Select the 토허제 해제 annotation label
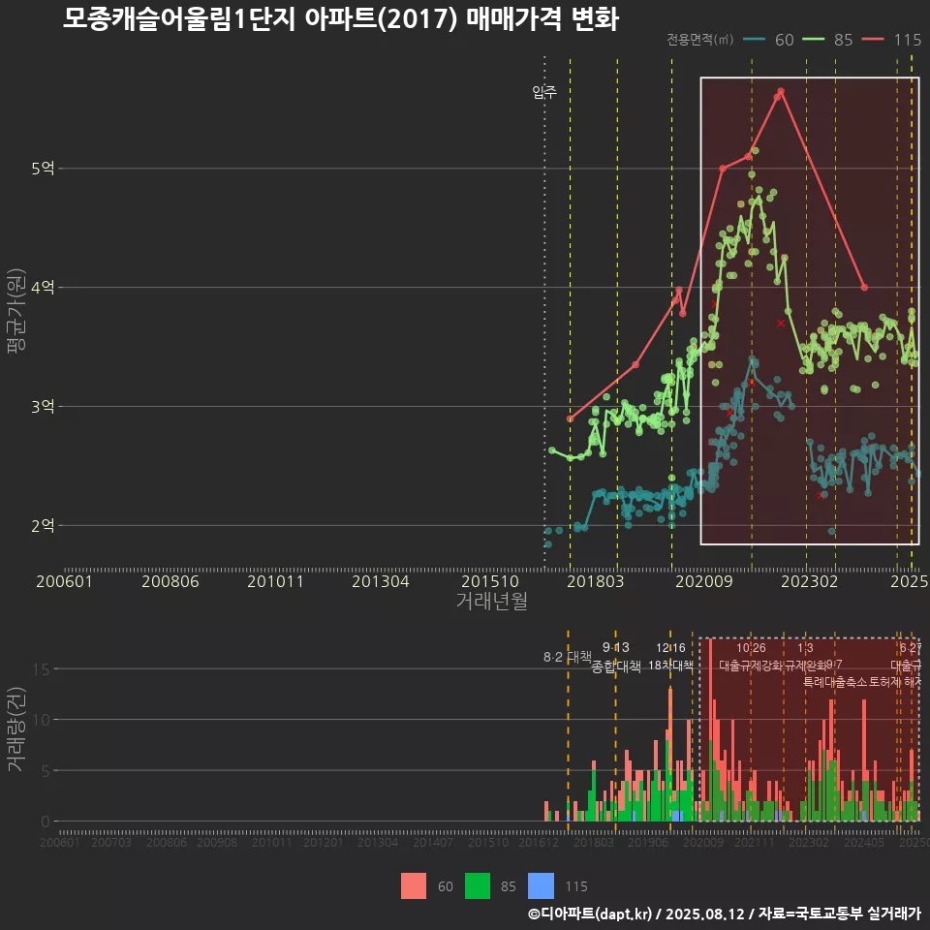The image size is (930, 930). (894, 682)
